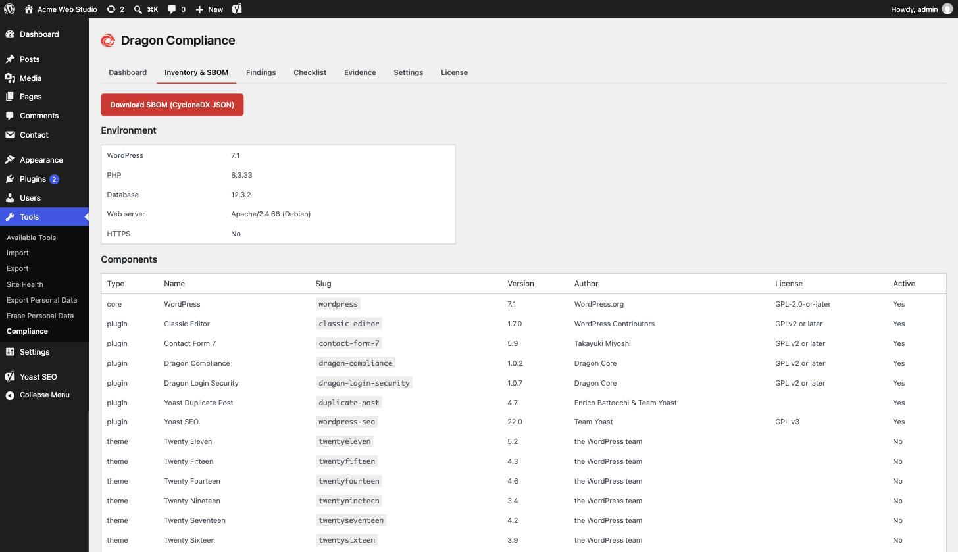Click the GPL v3 license cell
Viewport: 958px width, 552px height.
coord(787,422)
